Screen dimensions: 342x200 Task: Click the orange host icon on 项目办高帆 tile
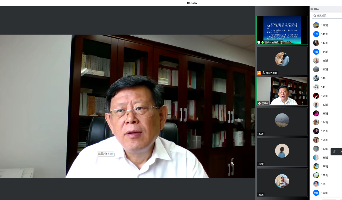[259, 73]
